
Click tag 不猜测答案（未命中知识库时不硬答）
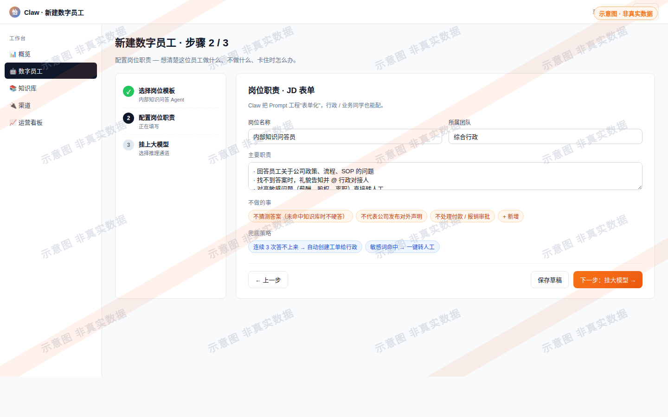pos(301,216)
